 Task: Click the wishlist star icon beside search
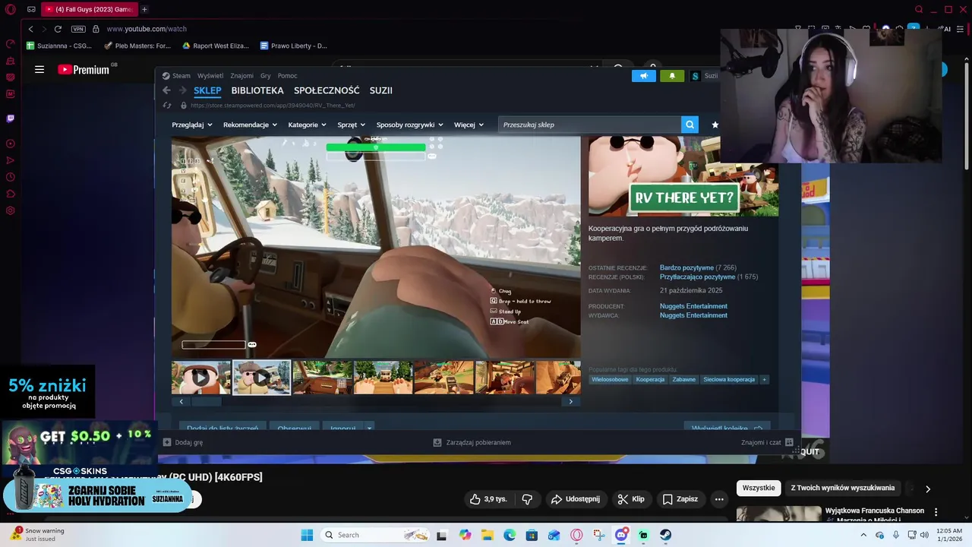pyautogui.click(x=715, y=125)
